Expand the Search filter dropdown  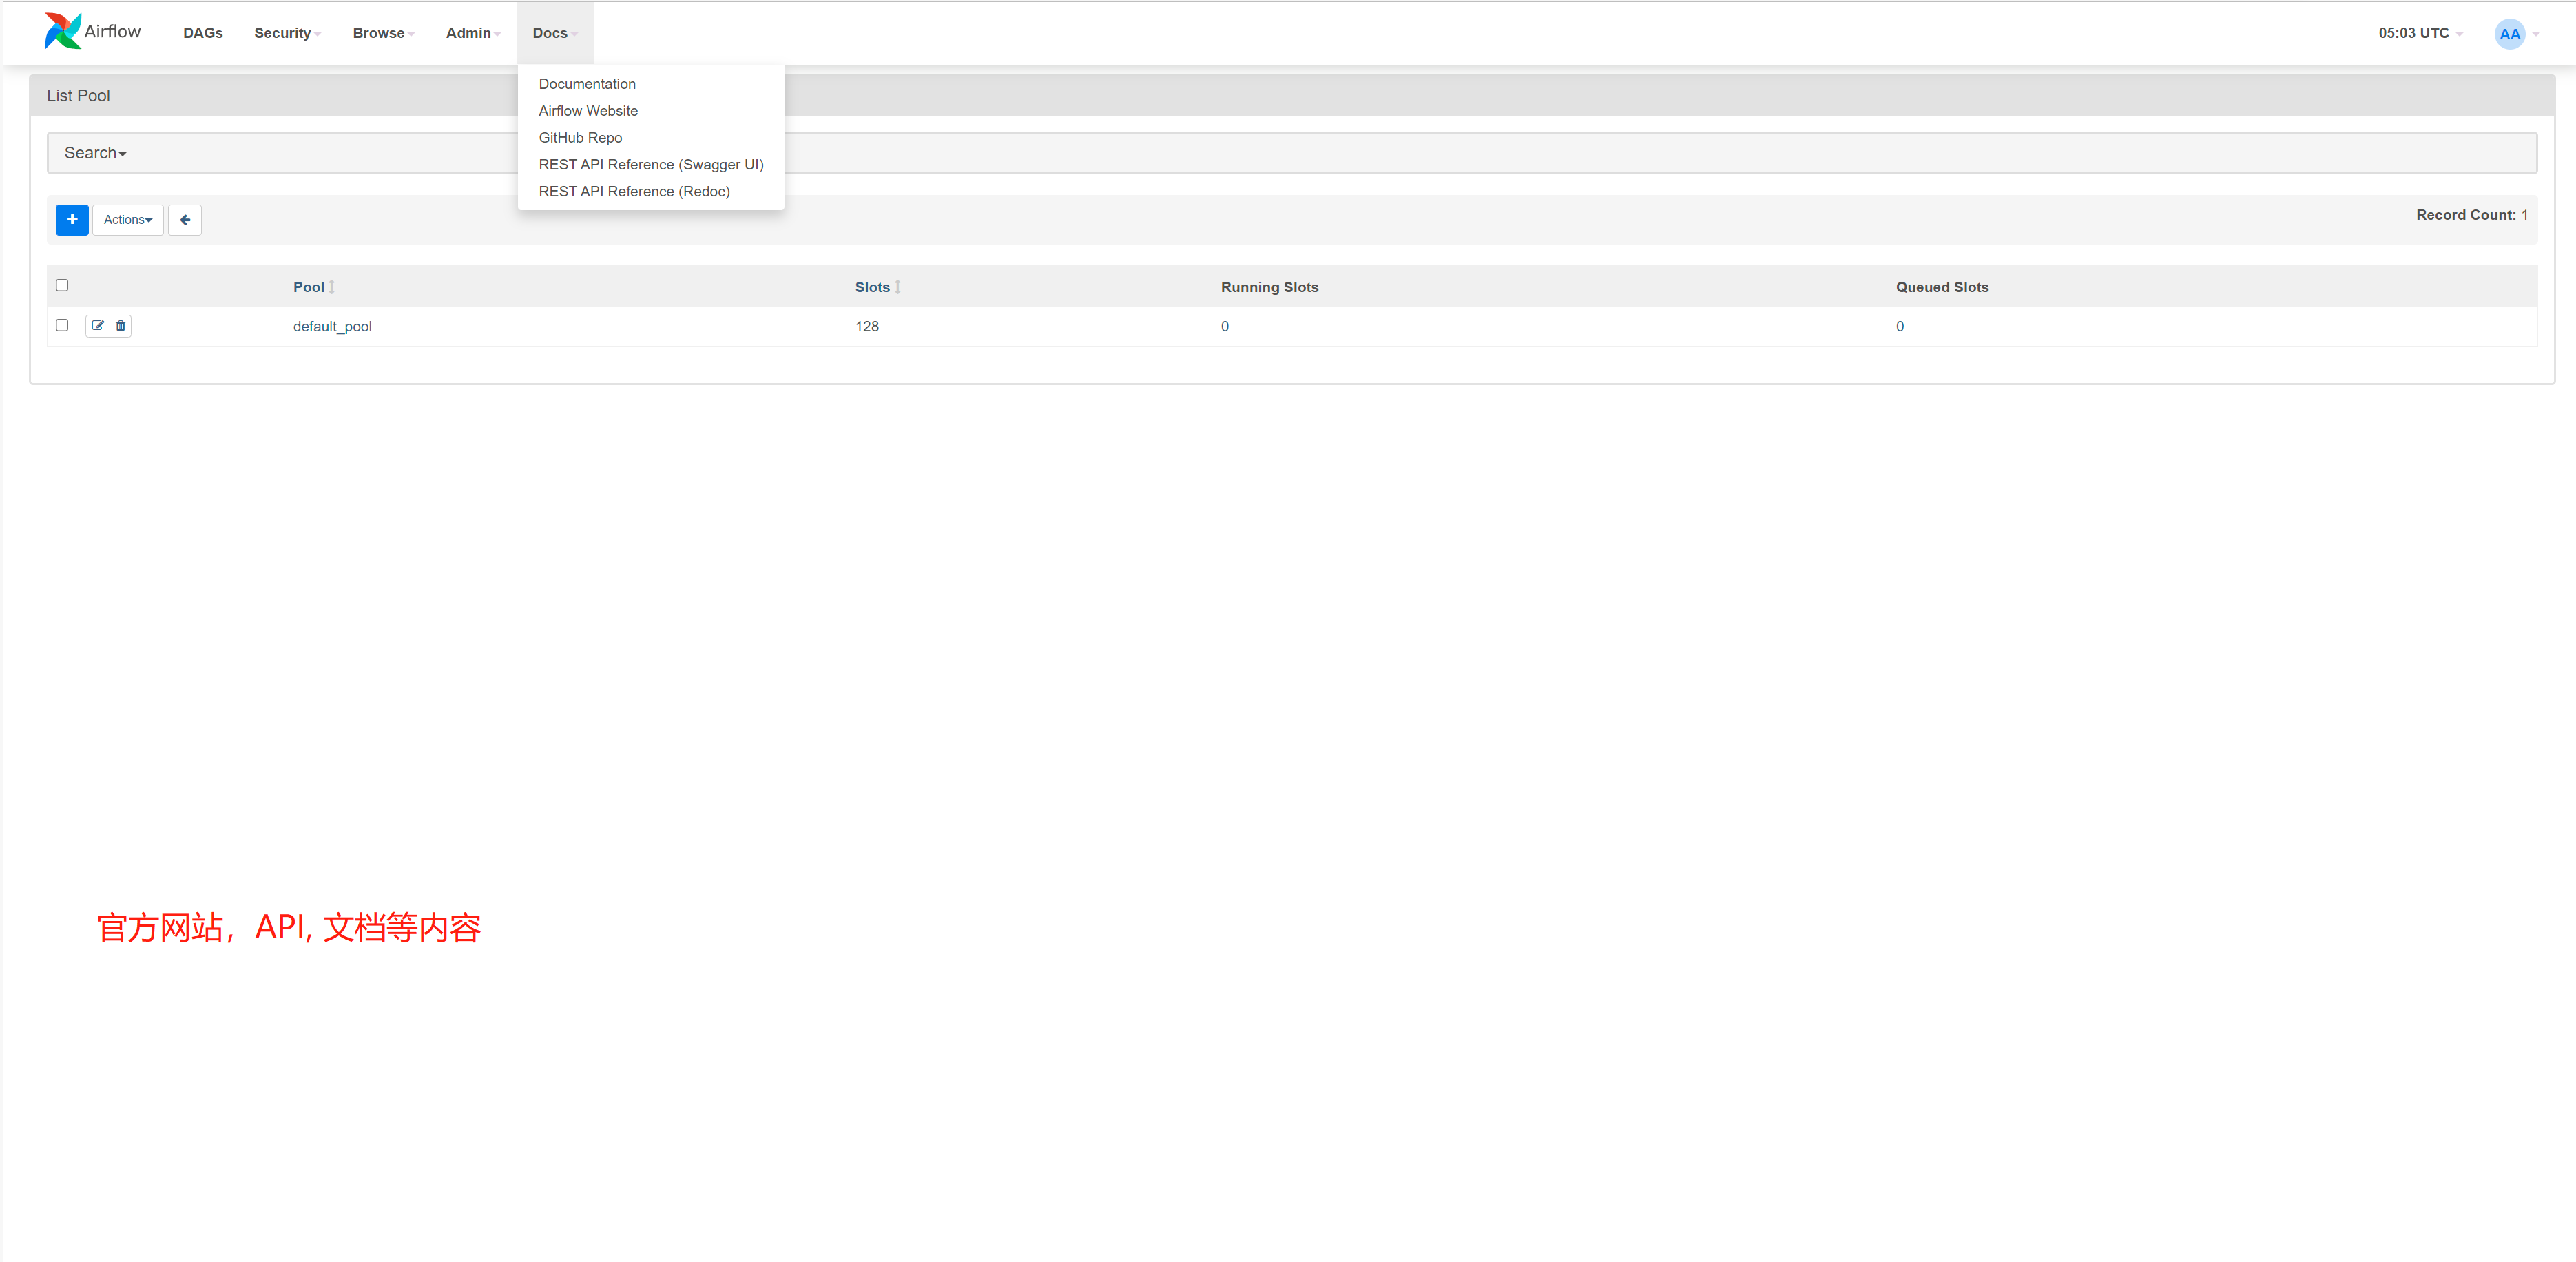click(x=95, y=153)
